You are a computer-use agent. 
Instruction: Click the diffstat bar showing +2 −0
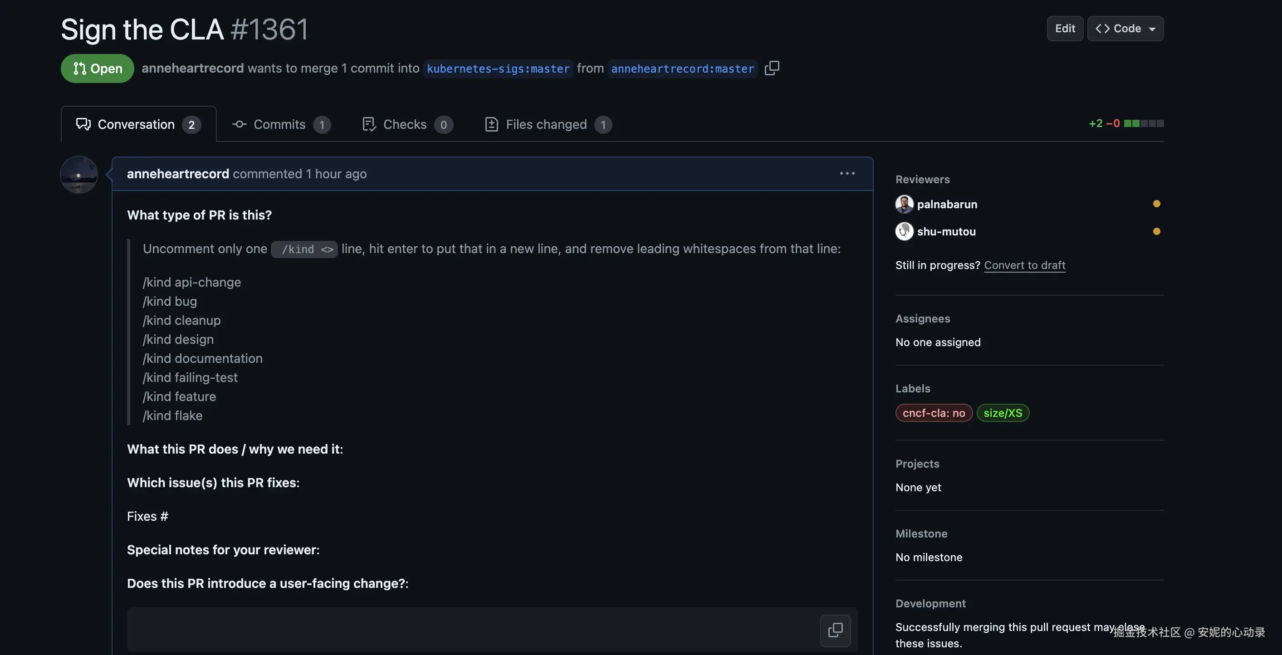click(1143, 123)
